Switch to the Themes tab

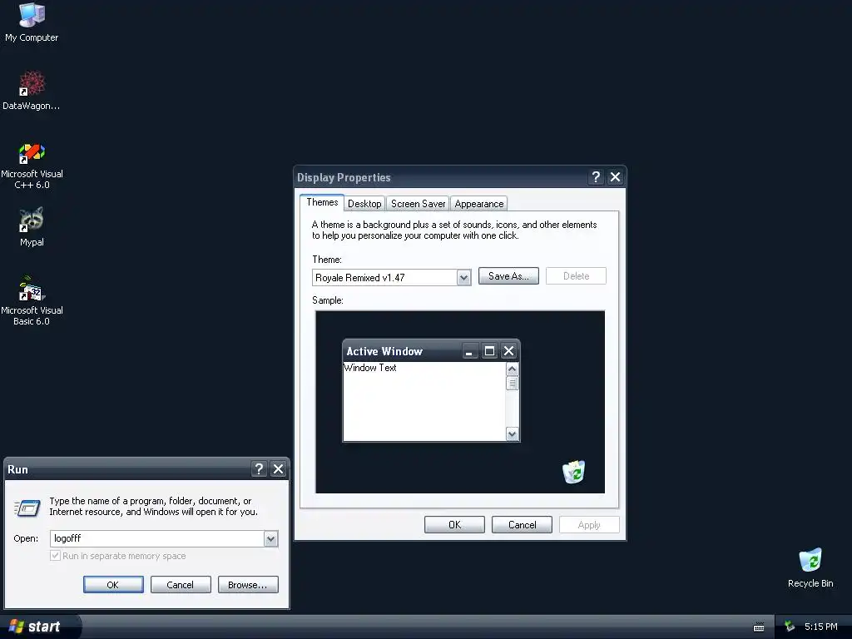click(x=322, y=202)
